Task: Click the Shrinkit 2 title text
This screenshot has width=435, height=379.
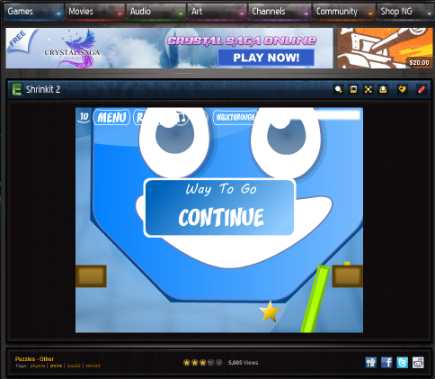Action: pos(43,89)
